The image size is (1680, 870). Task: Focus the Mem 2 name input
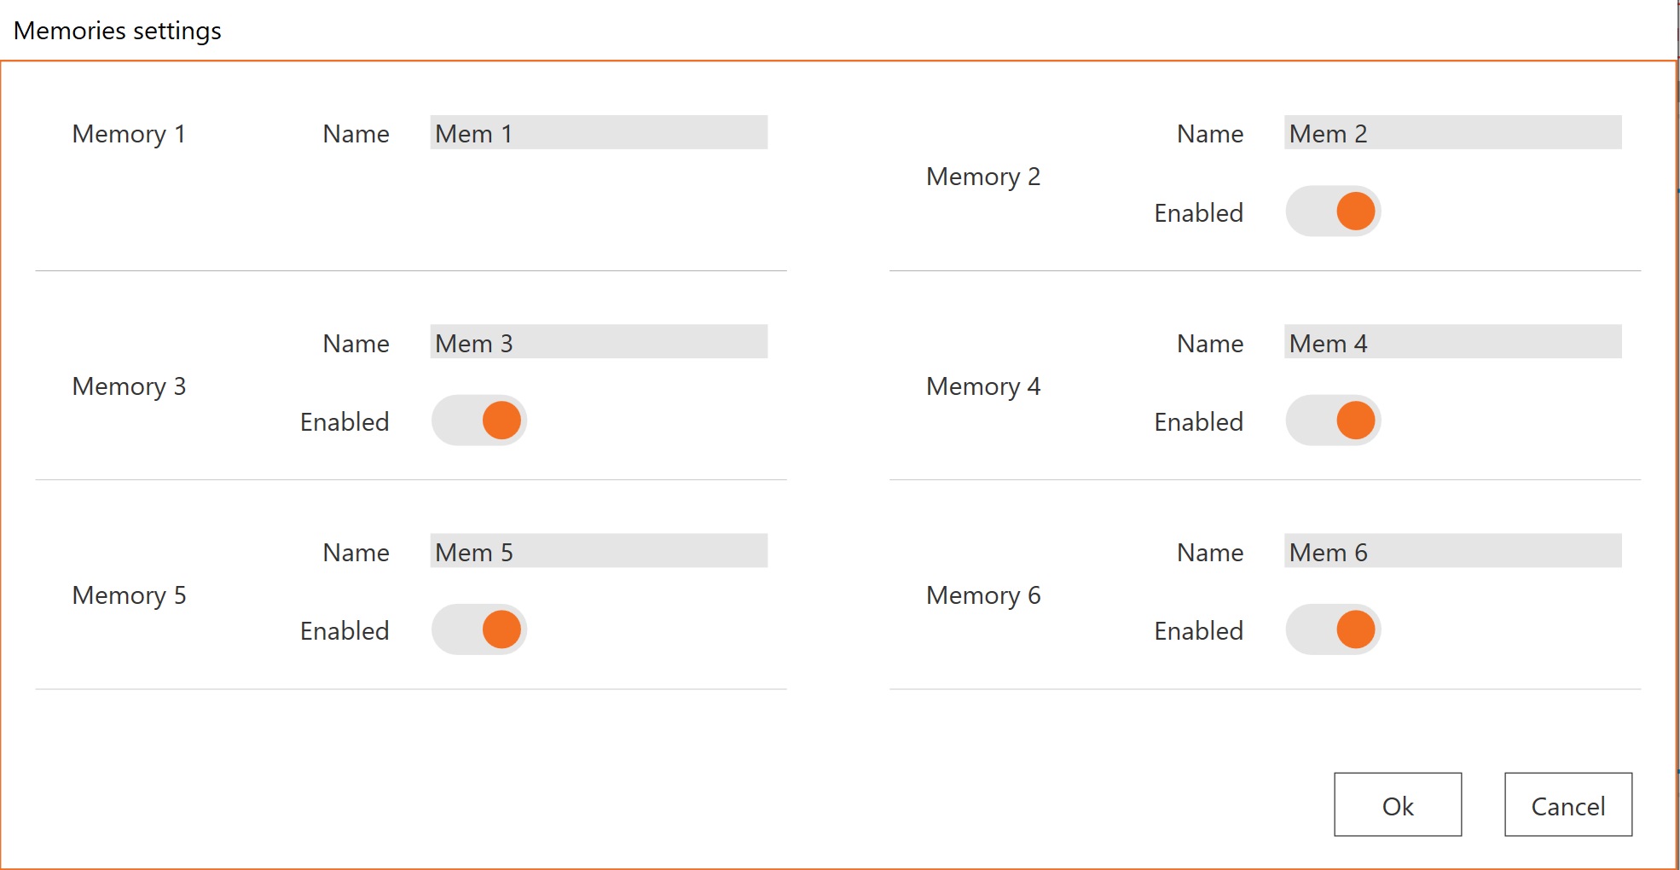click(x=1452, y=133)
